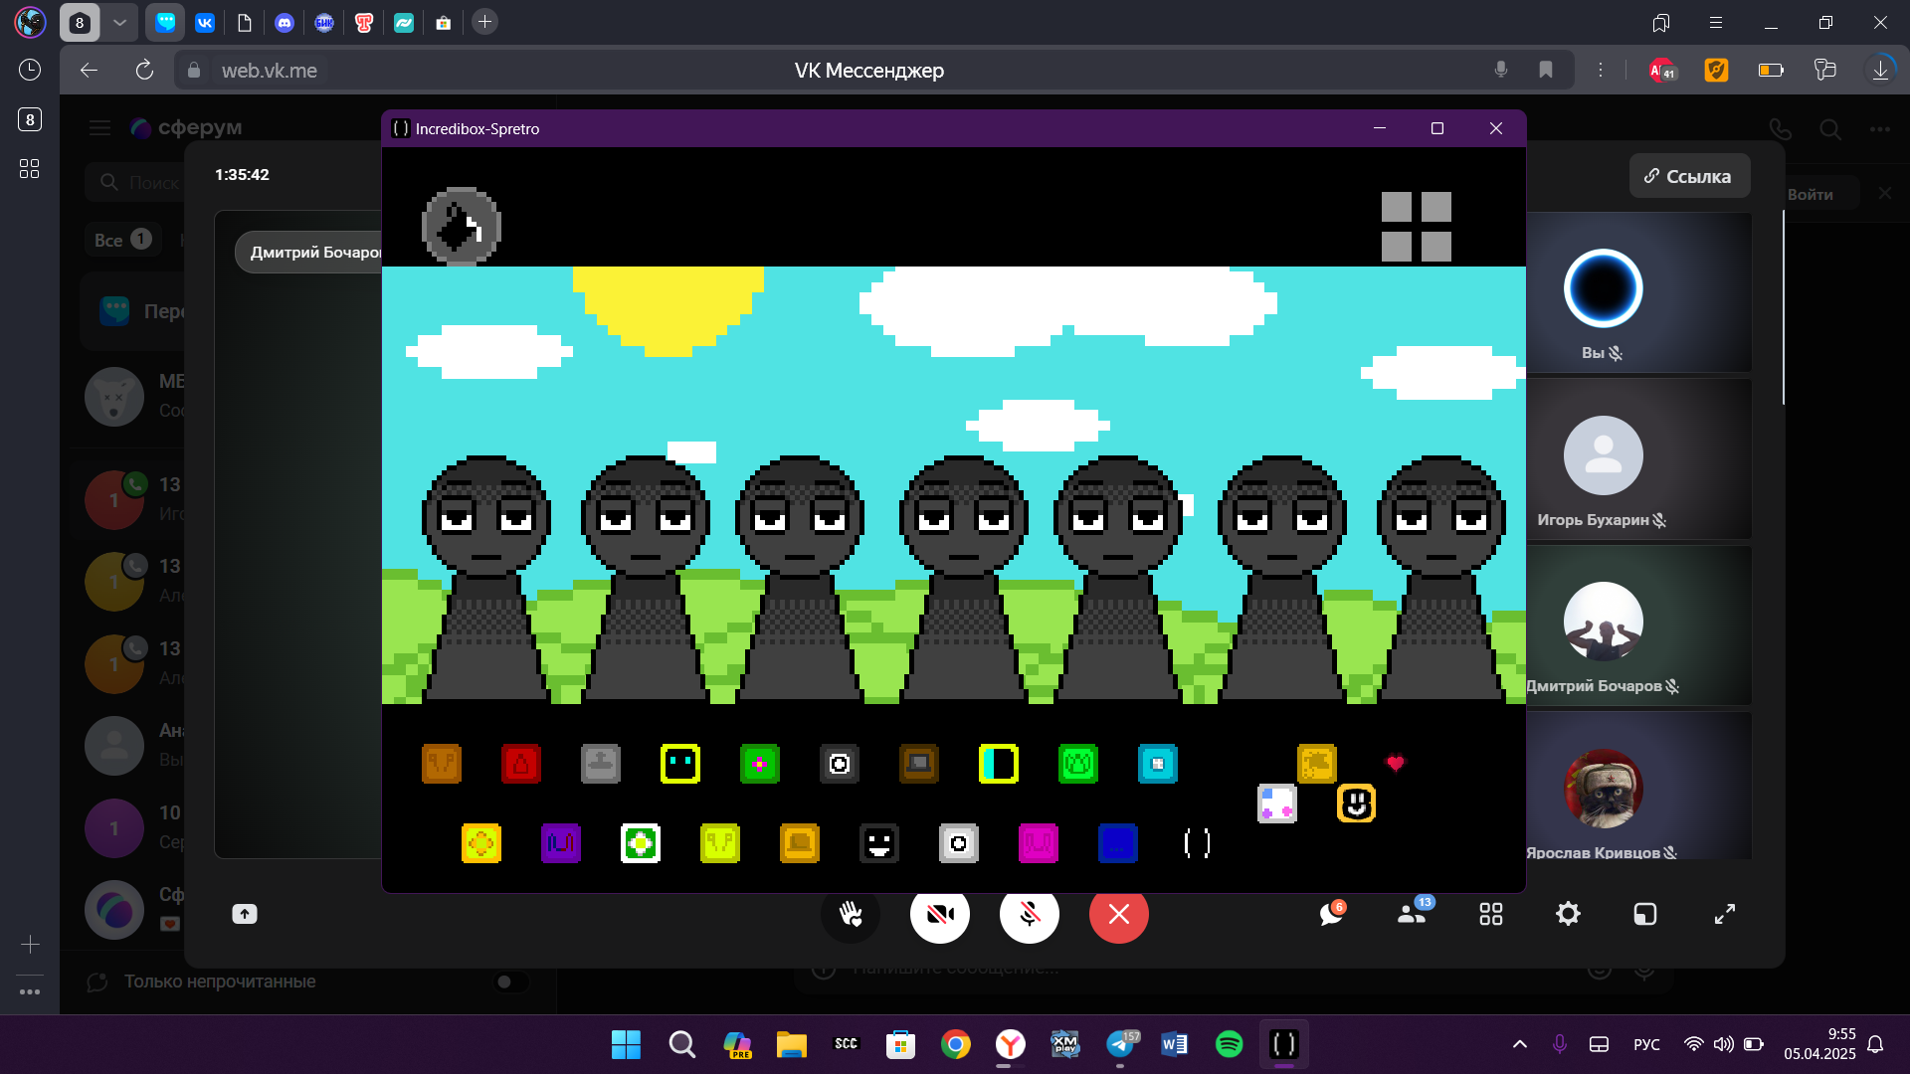1910x1074 pixels.
Task: Choose the yellow-outlined black face sound icon
Action: pos(680,764)
